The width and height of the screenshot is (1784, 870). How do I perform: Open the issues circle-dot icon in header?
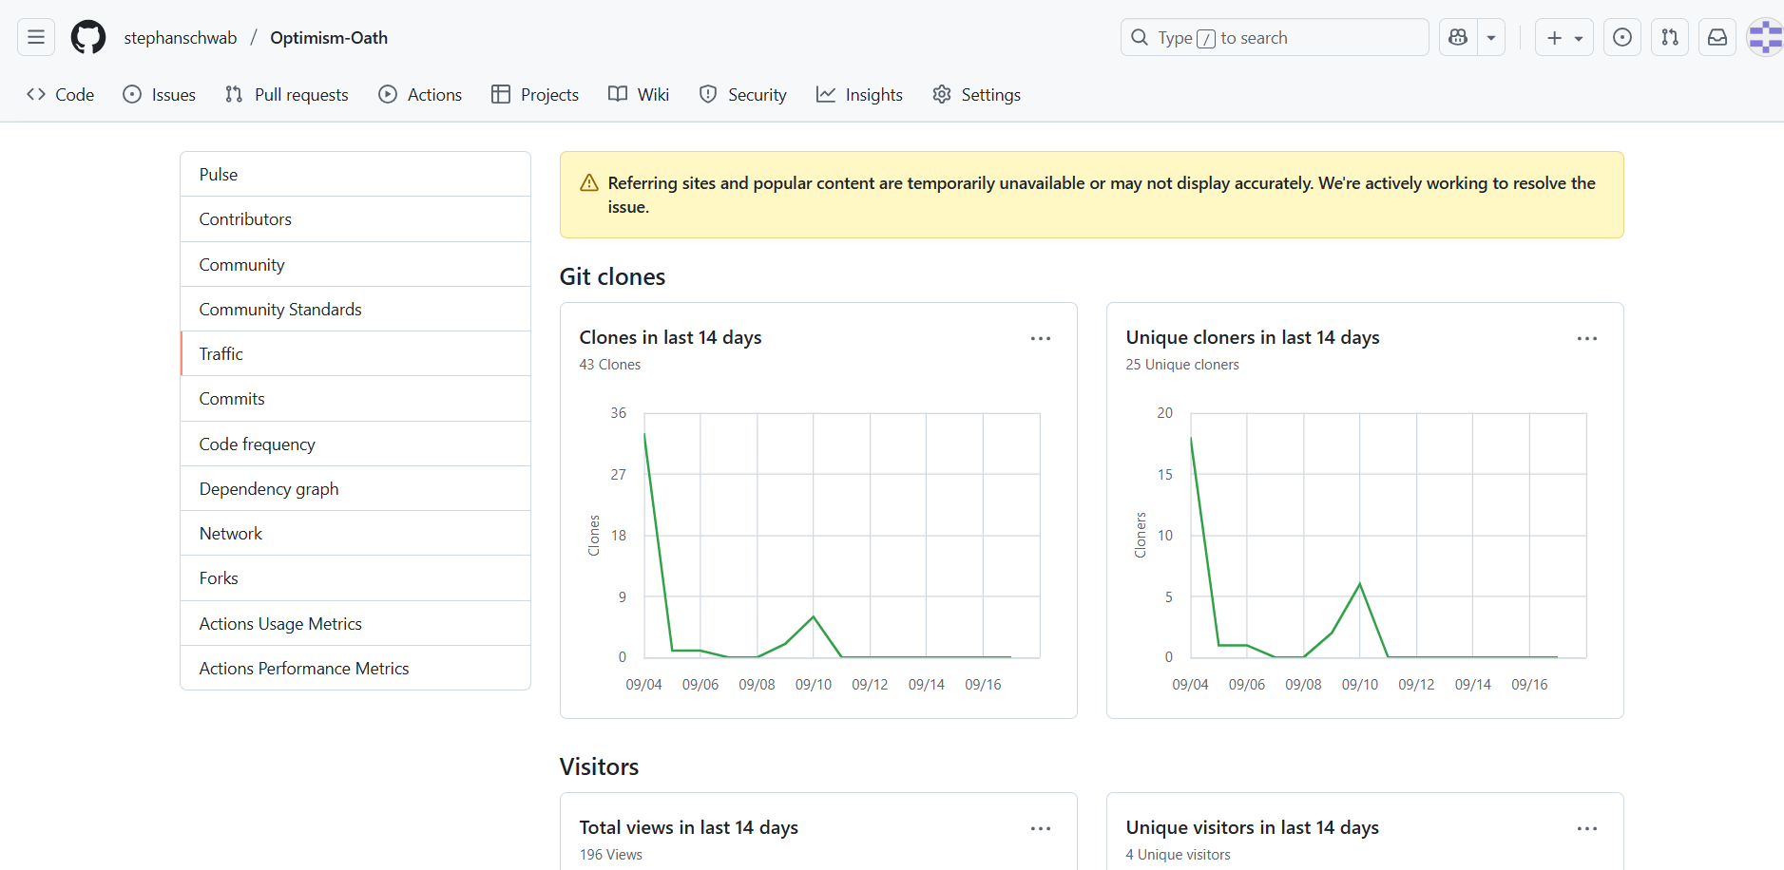[x=1622, y=37]
